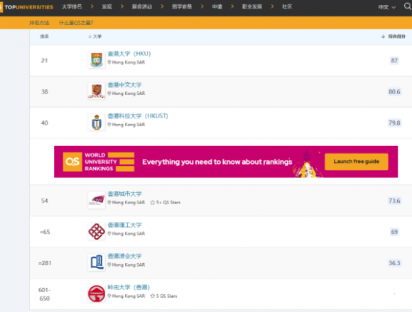Click the rank 54 cell
412x312 pixels.
(x=45, y=201)
